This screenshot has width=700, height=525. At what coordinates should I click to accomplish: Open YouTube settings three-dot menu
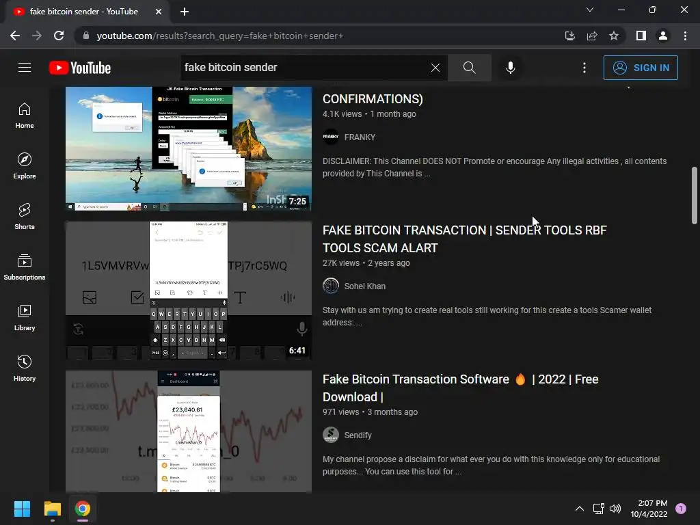pyautogui.click(x=584, y=68)
